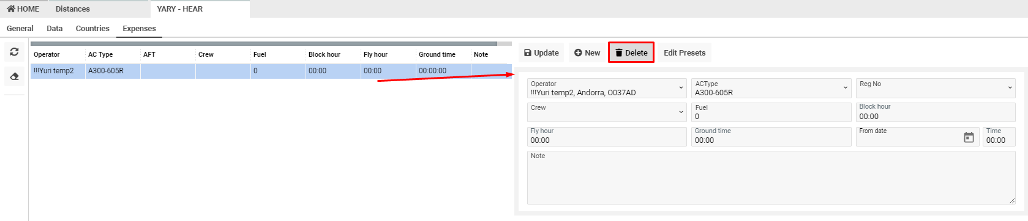Save changes with Update button
1028x221 pixels.
[x=541, y=53]
